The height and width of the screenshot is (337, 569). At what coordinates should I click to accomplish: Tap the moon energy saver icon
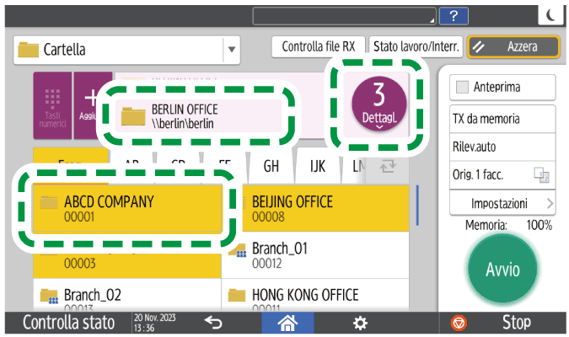[551, 15]
